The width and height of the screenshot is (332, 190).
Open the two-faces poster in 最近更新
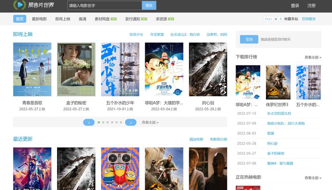[x=208, y=169]
